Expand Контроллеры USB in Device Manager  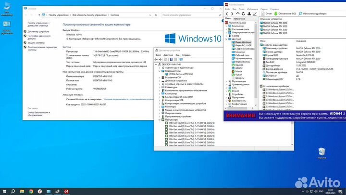tap(160, 100)
